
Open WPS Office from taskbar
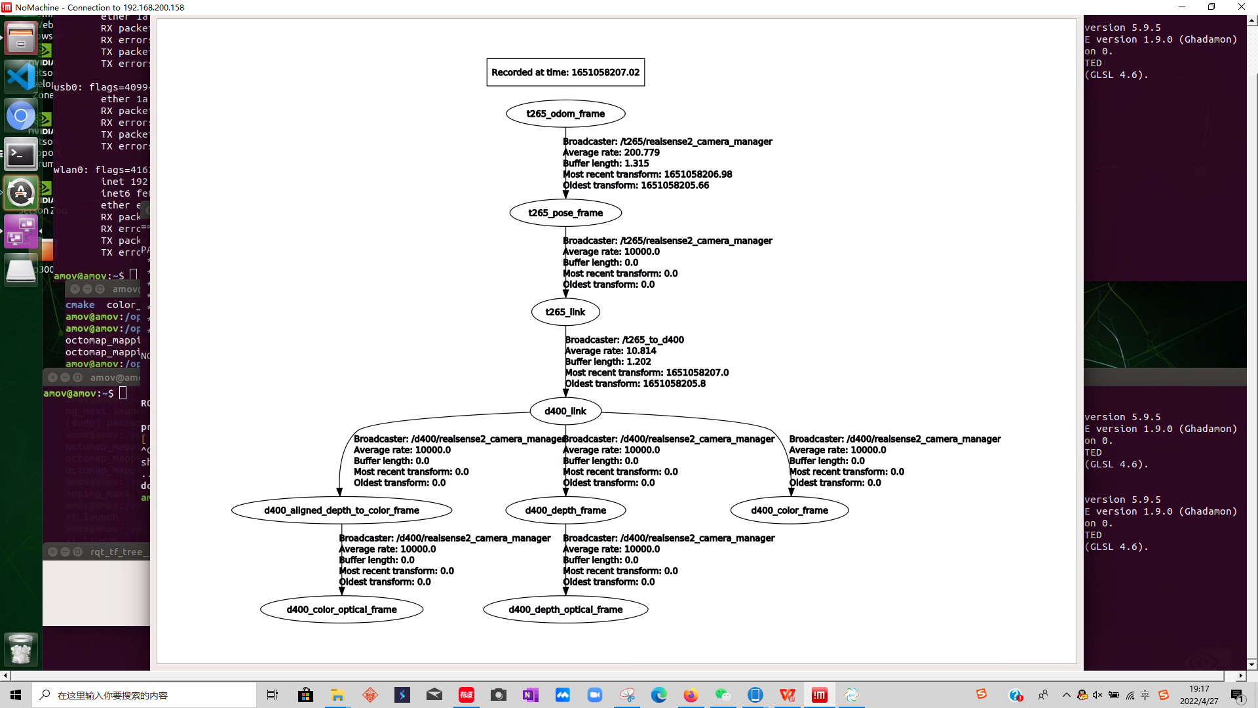(x=788, y=695)
